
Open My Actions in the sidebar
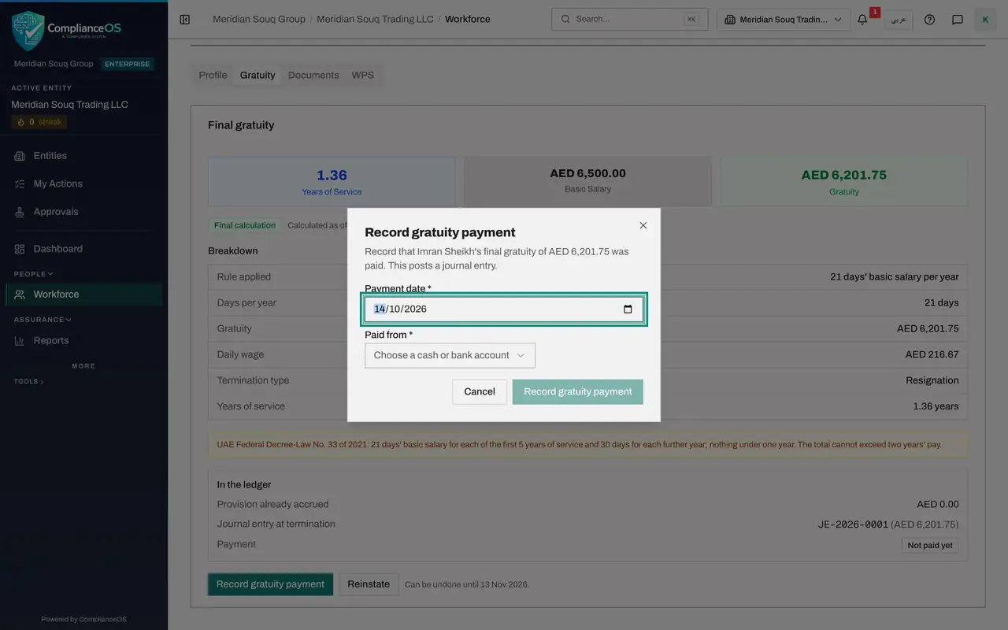pos(83,184)
